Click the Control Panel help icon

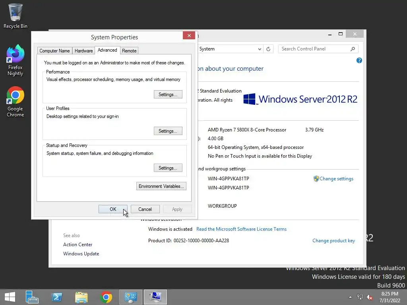tap(359, 60)
